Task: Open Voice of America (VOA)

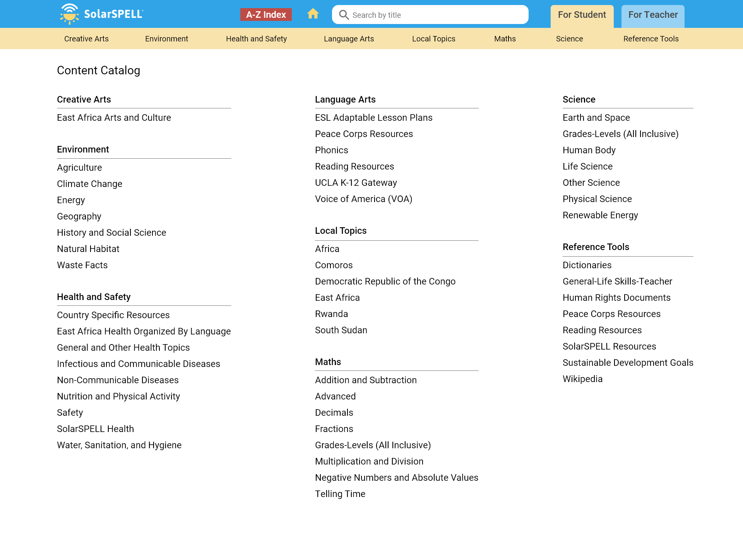Action: pyautogui.click(x=363, y=199)
